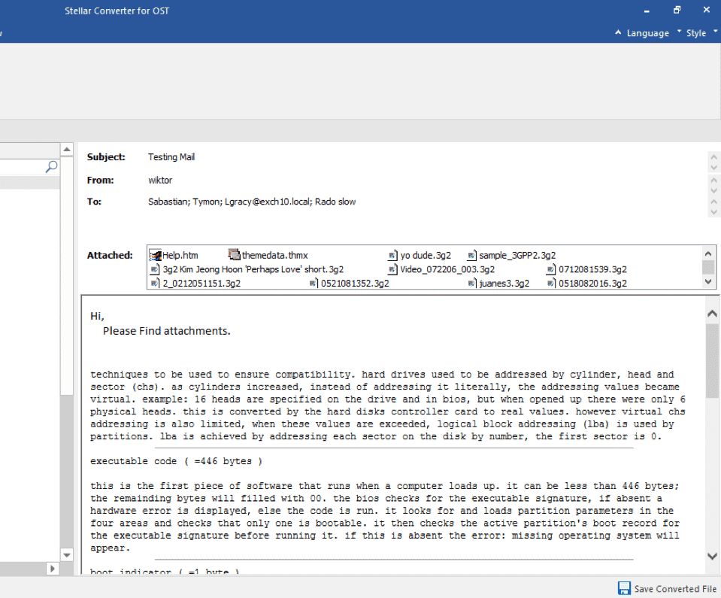Click the search magnifier icon

[x=51, y=166]
